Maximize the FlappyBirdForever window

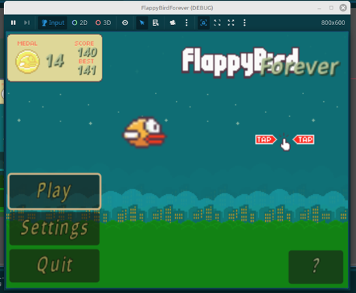coord(331,8)
